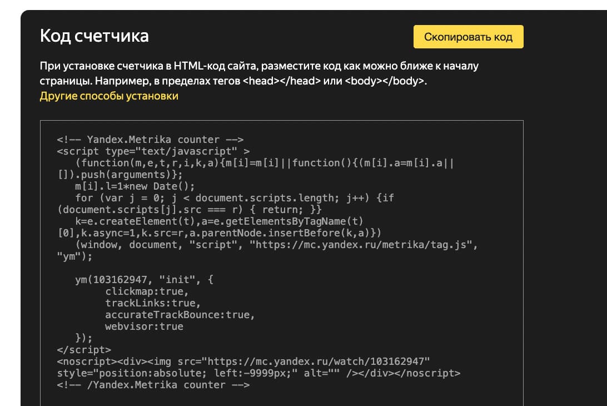Screen dimensions: 607x406
Task: Click the '"ym");' code line
Action: coord(74,256)
